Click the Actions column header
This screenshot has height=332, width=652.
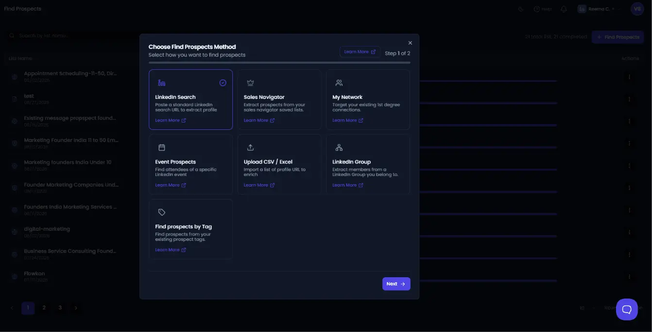630,59
